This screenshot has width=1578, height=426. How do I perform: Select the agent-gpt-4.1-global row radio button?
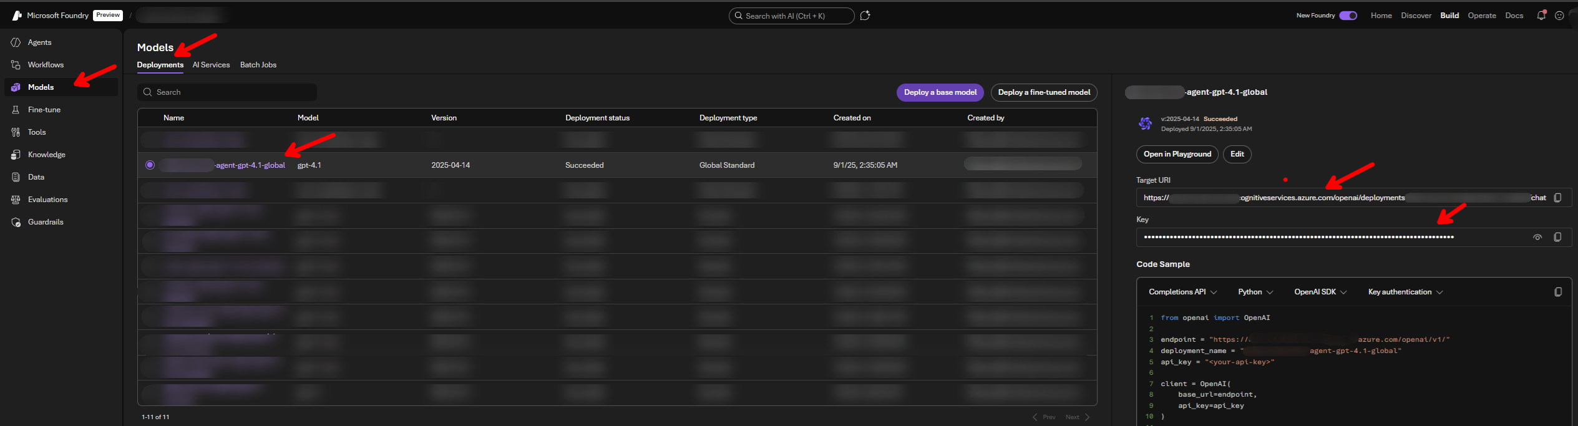pos(150,165)
